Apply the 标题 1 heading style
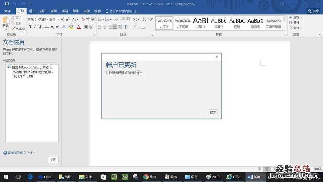The width and height of the screenshot is (323, 182). point(200,23)
